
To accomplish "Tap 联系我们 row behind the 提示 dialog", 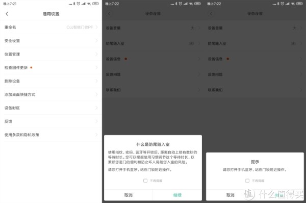I will [255, 90].
